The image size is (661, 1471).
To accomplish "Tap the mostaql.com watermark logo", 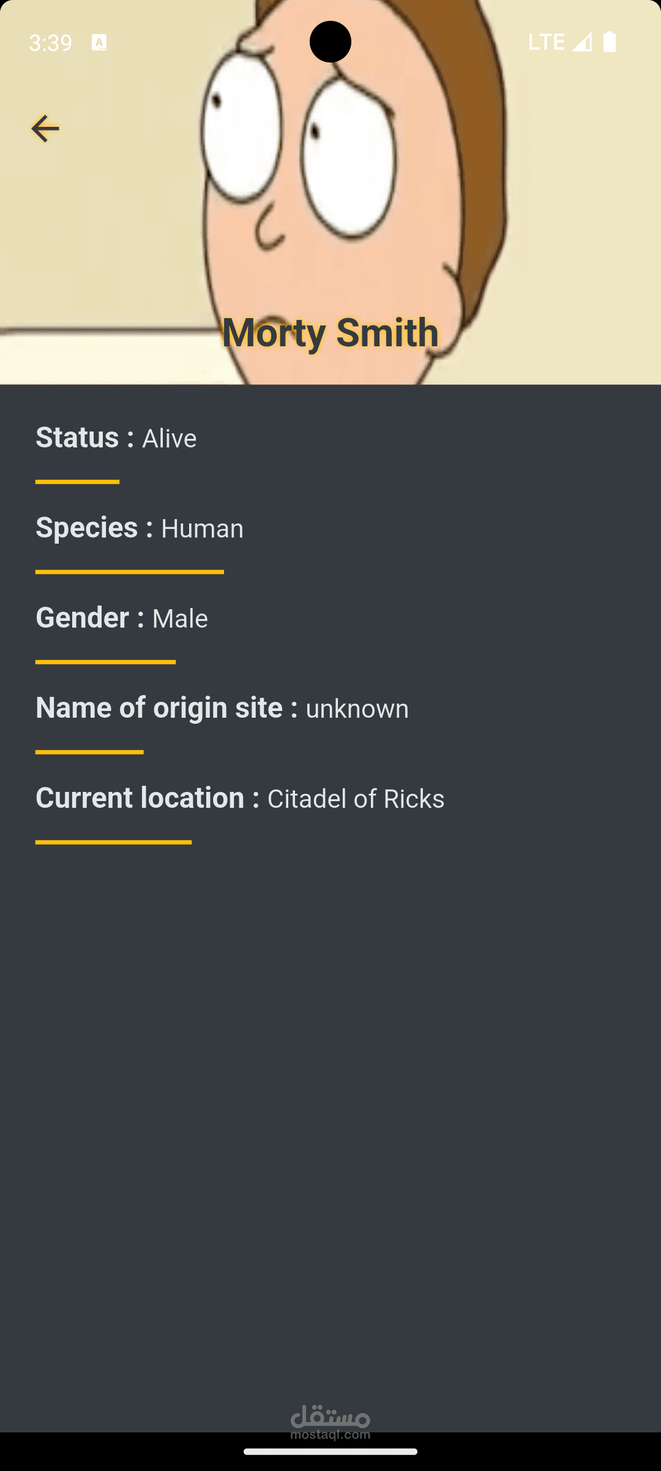I will pos(330,1422).
